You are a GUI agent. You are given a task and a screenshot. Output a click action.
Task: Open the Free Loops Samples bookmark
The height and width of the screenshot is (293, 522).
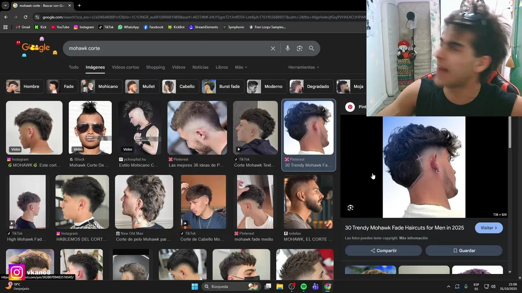pyautogui.click(x=267, y=27)
